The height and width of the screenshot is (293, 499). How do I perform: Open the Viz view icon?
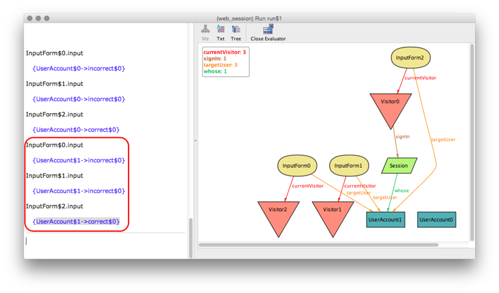(x=205, y=33)
